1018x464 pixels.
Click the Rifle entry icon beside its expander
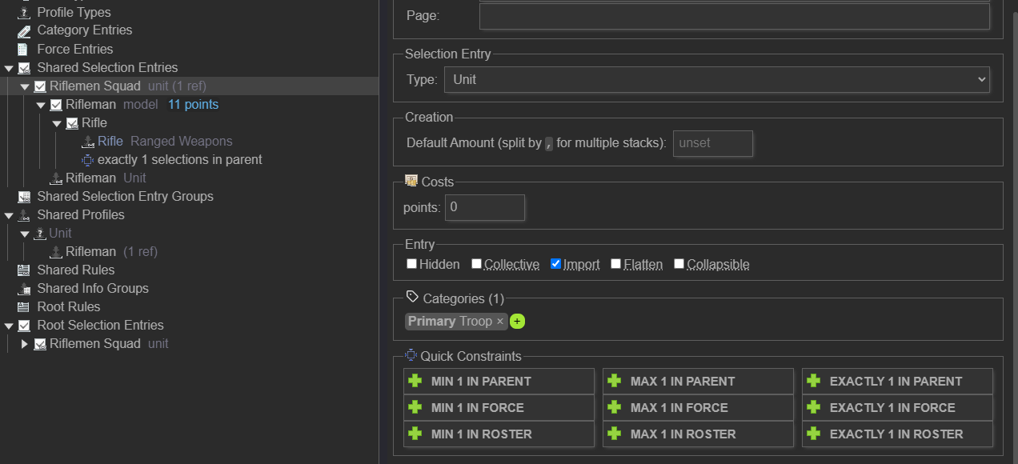(72, 123)
